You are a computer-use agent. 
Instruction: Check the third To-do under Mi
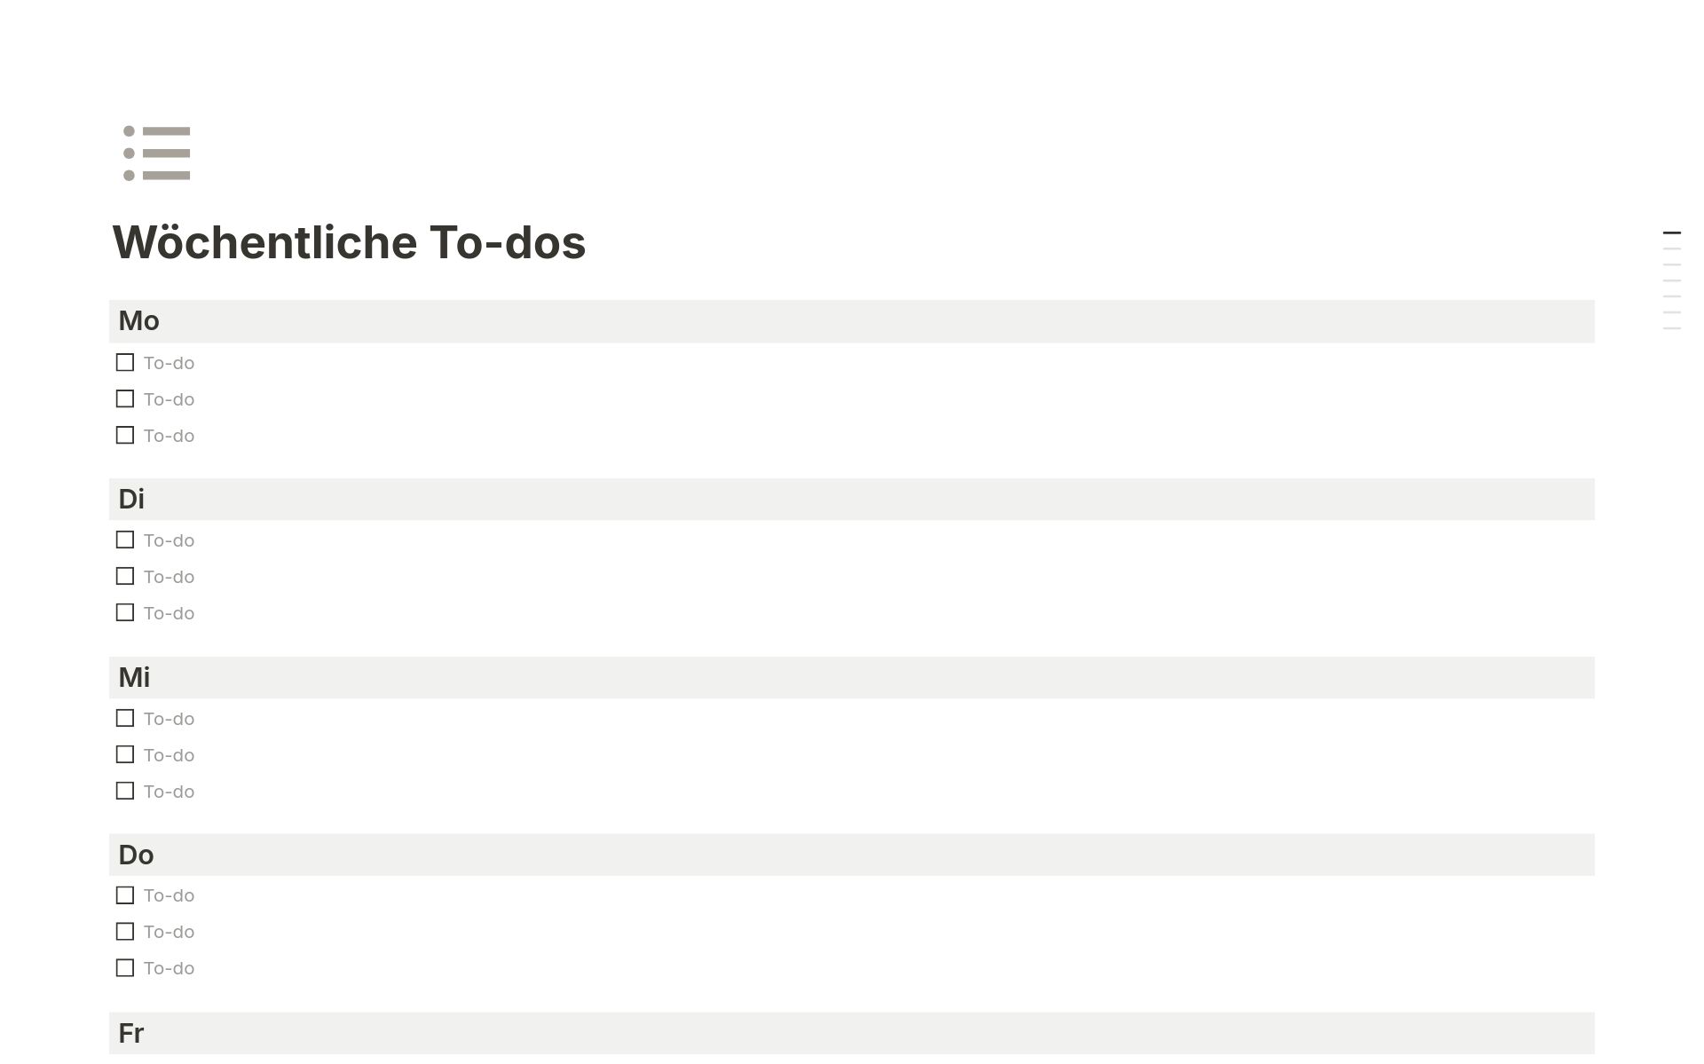click(x=124, y=791)
